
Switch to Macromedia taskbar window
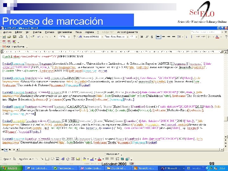coord(65,168)
